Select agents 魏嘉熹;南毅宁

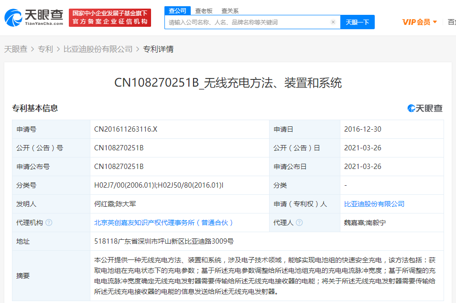pyautogui.click(x=365, y=223)
